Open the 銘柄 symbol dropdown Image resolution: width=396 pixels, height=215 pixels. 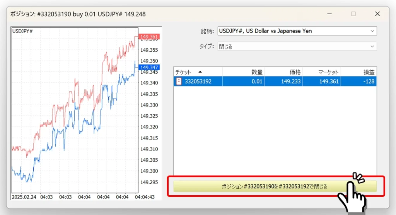297,31
